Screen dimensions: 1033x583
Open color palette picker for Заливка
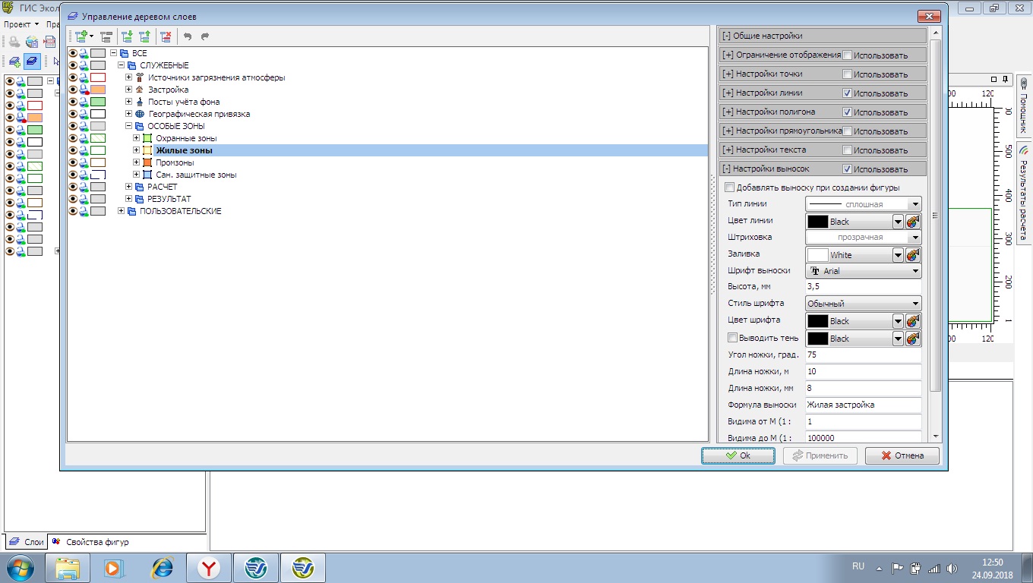coord(913,255)
